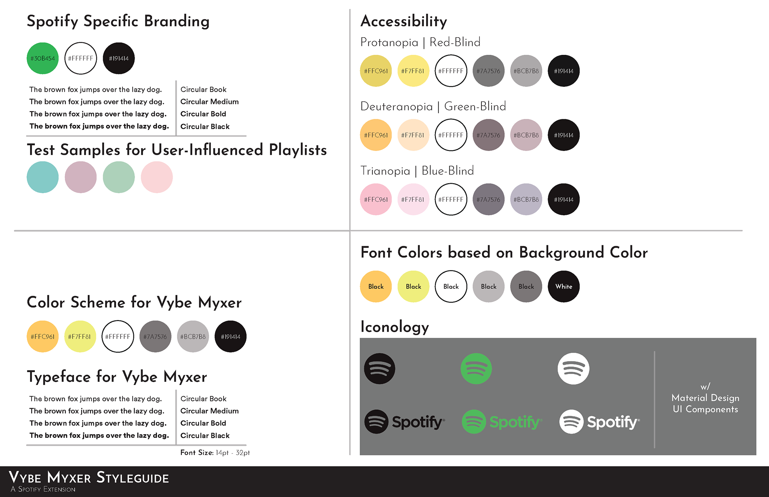Click the Protanopia #FFFFFF swatch

[451, 71]
